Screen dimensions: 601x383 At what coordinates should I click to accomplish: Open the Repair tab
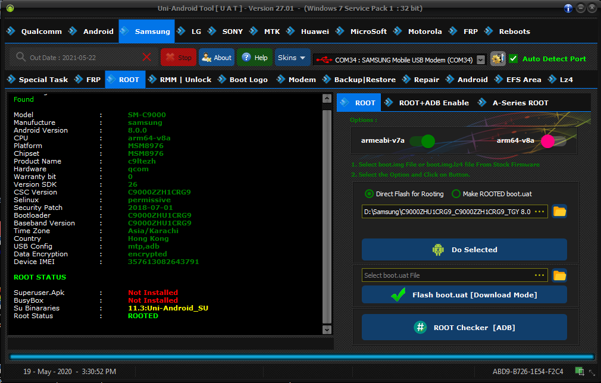(421, 80)
